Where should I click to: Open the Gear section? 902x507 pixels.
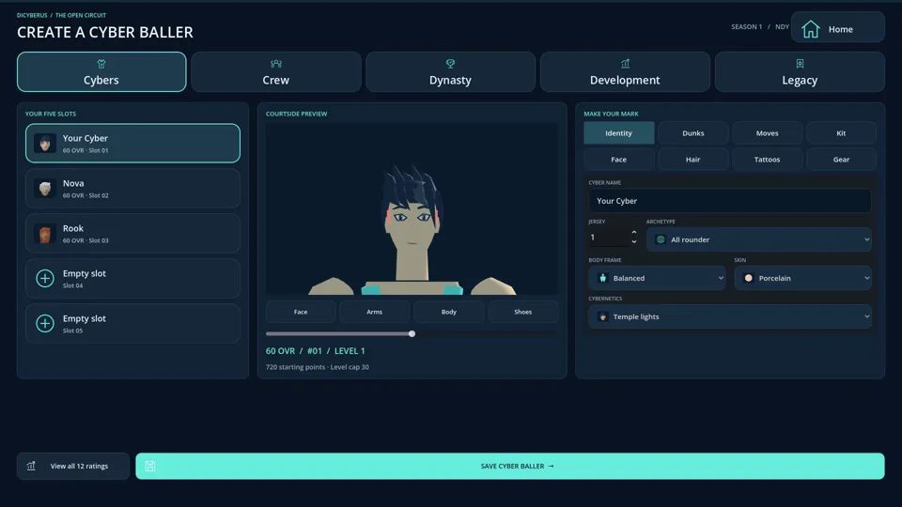[x=841, y=160]
